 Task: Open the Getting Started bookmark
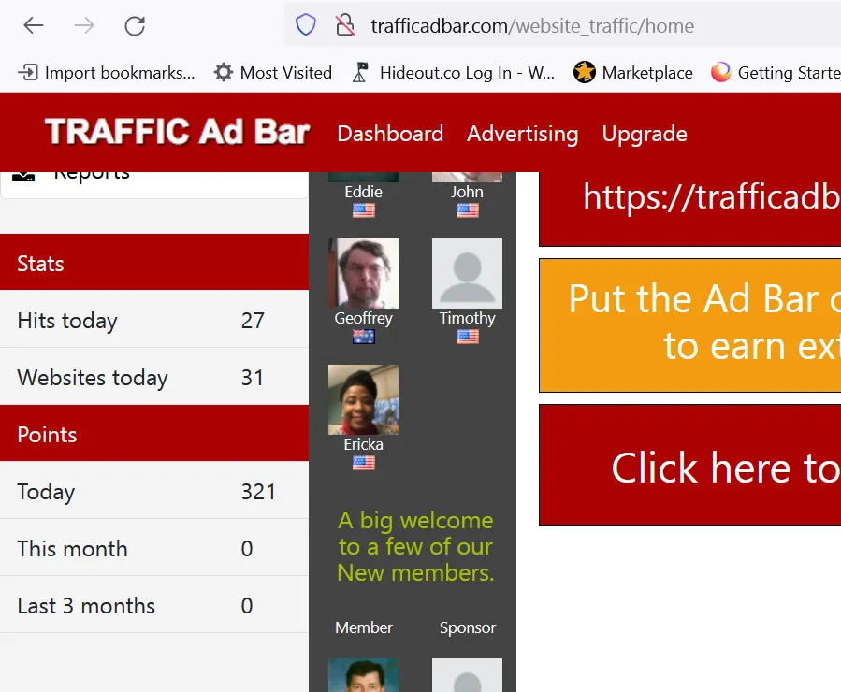[x=776, y=72]
